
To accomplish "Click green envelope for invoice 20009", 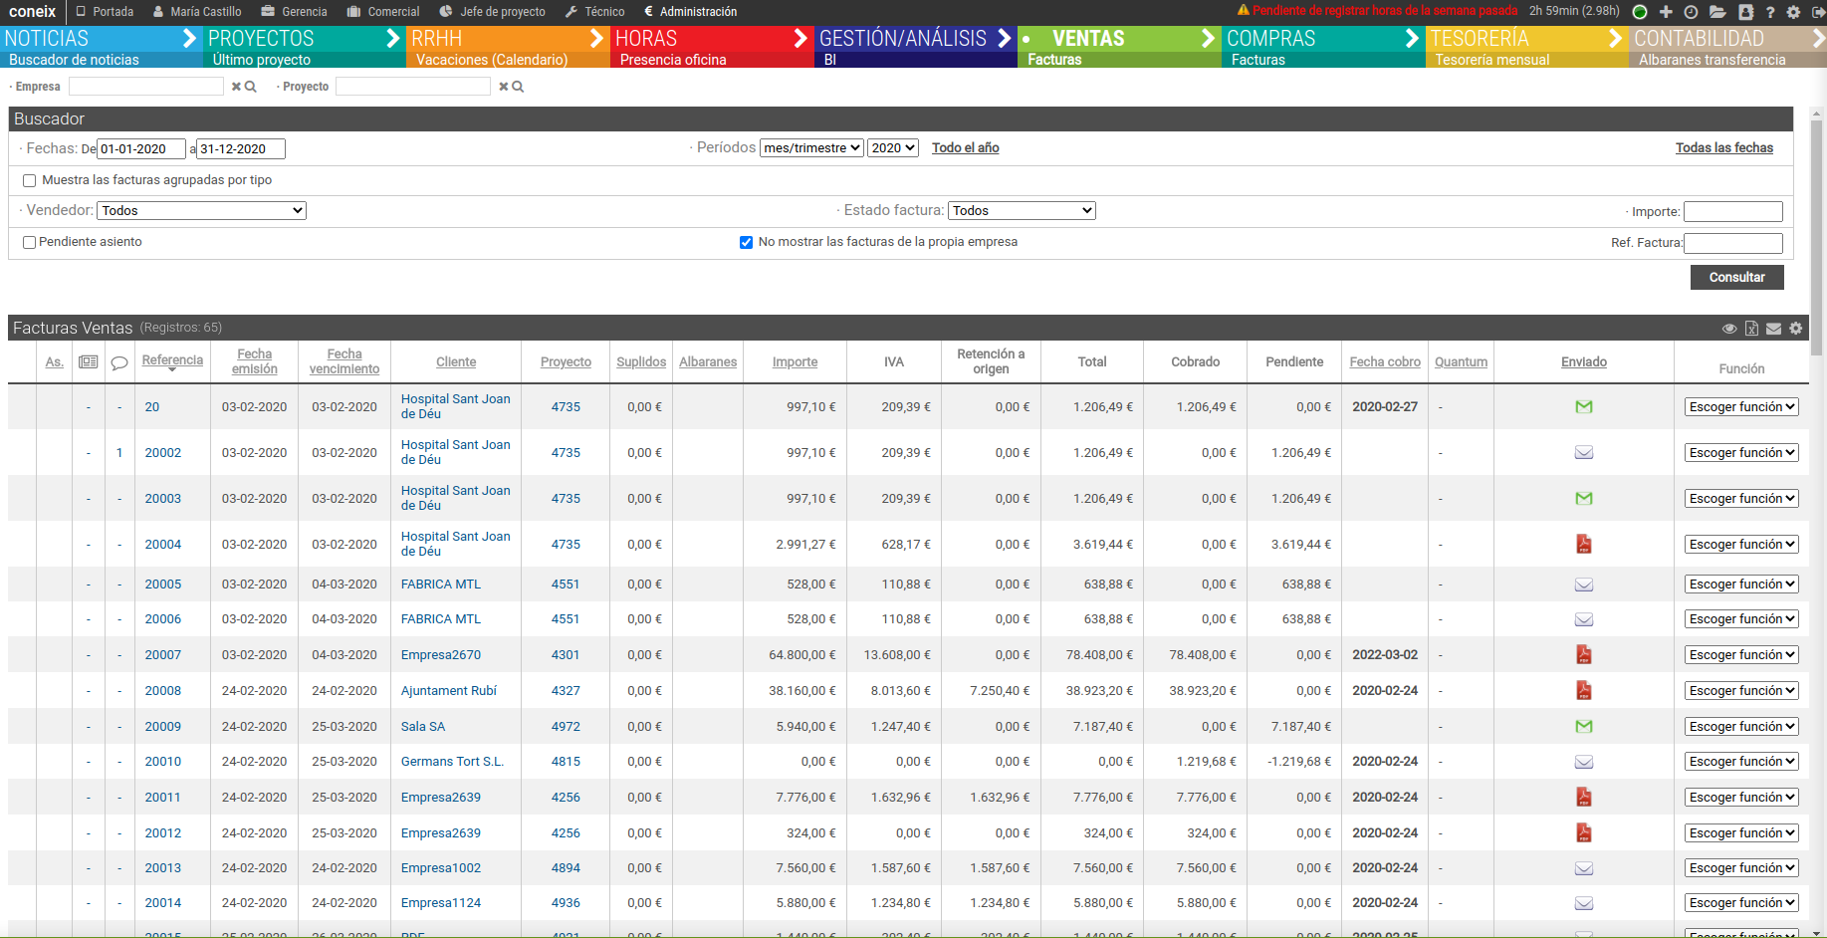I will 1584,726.
